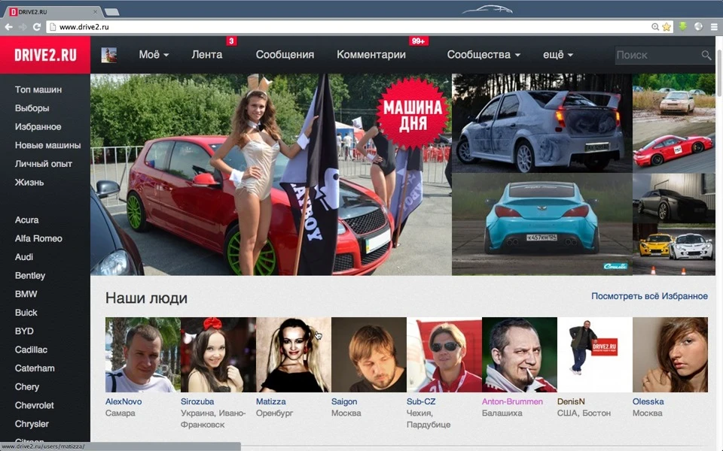Open Anton-Brummen profile name link
The height and width of the screenshot is (451, 723).
[x=512, y=401]
